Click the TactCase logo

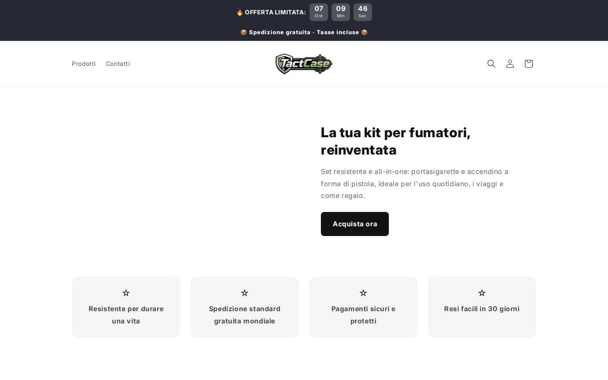pos(304,64)
